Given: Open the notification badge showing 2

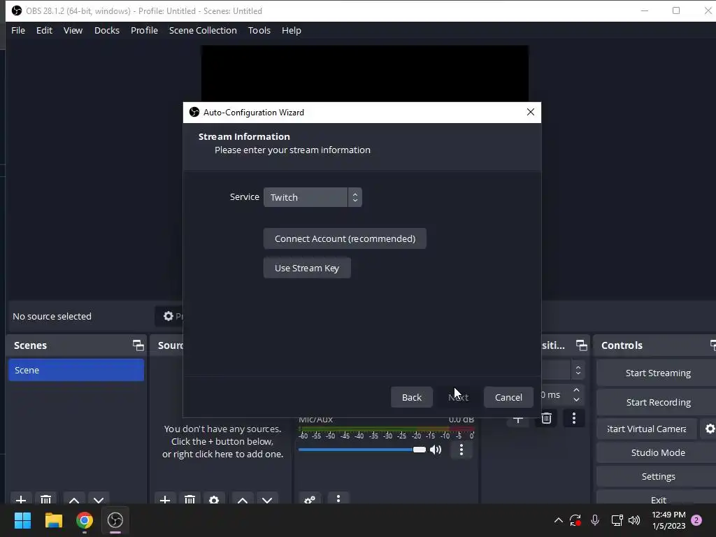Looking at the screenshot, I should (697, 520).
